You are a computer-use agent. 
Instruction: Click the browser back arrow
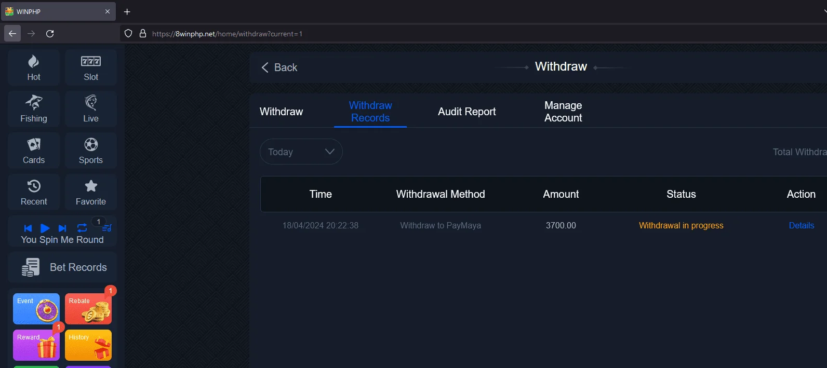[12, 33]
